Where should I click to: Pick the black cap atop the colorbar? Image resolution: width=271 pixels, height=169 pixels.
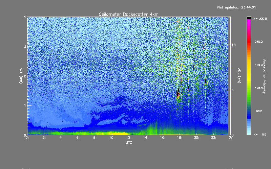tap(249, 18)
